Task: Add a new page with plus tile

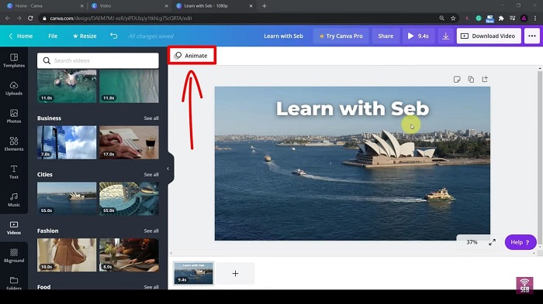Action: pos(236,274)
